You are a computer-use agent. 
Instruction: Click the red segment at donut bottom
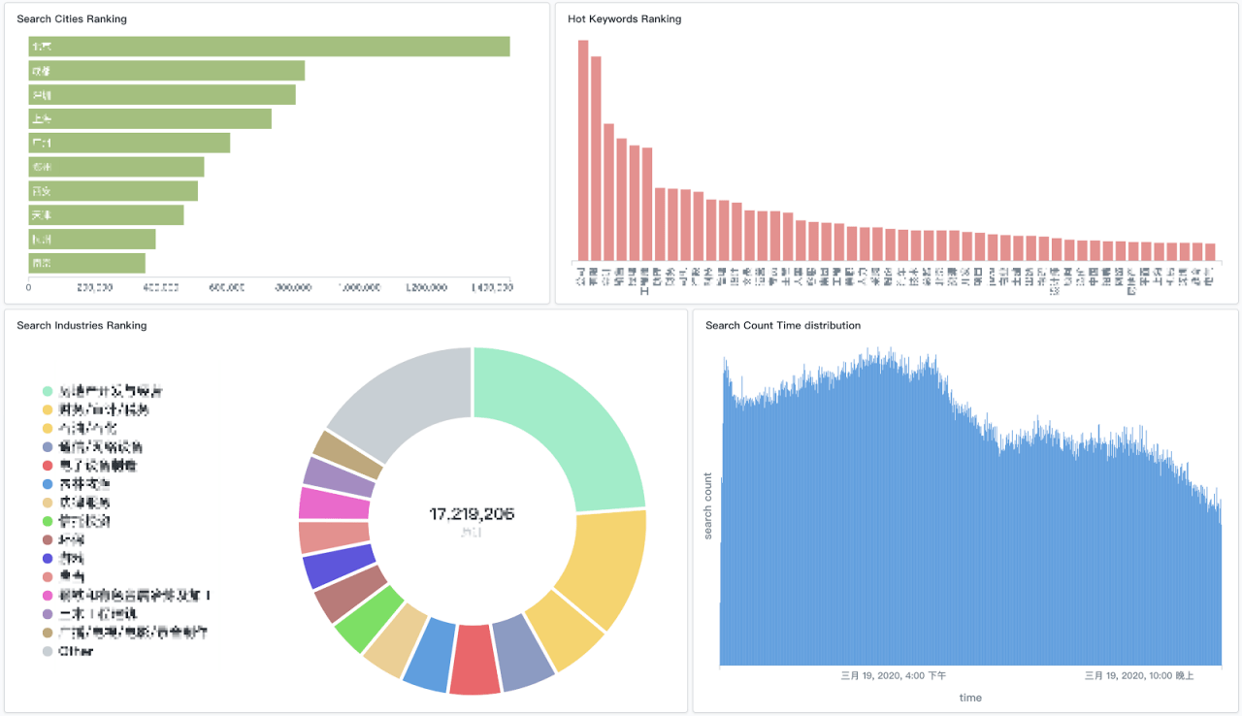pyautogui.click(x=474, y=660)
